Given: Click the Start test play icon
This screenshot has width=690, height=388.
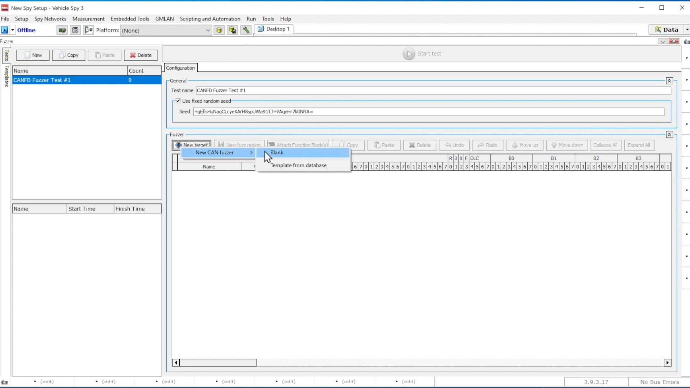Looking at the screenshot, I should coord(409,54).
